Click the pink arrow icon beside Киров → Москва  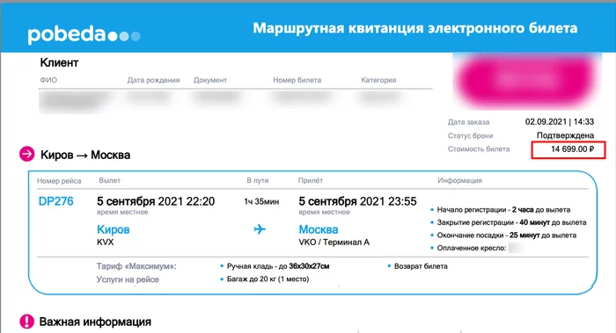[27, 154]
